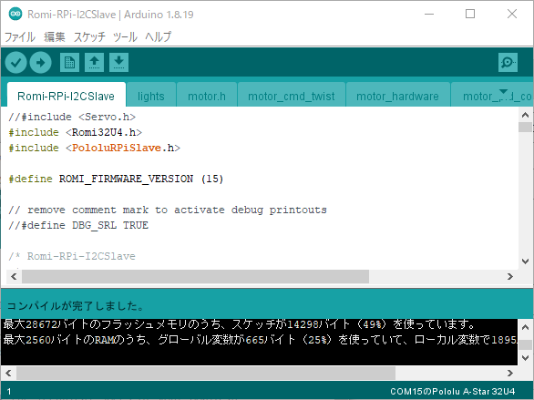The image size is (534, 400).
Task: Click the line '#include <Romi32U4.h>'
Action: click(76, 132)
